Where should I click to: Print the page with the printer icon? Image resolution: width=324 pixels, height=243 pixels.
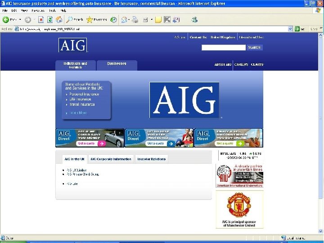click(x=135, y=20)
